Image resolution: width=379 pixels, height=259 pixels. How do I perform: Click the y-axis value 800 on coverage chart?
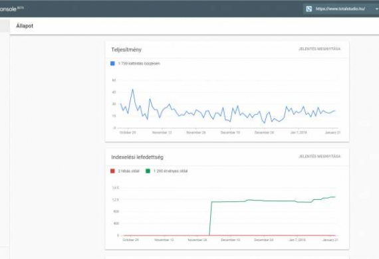tap(116, 211)
